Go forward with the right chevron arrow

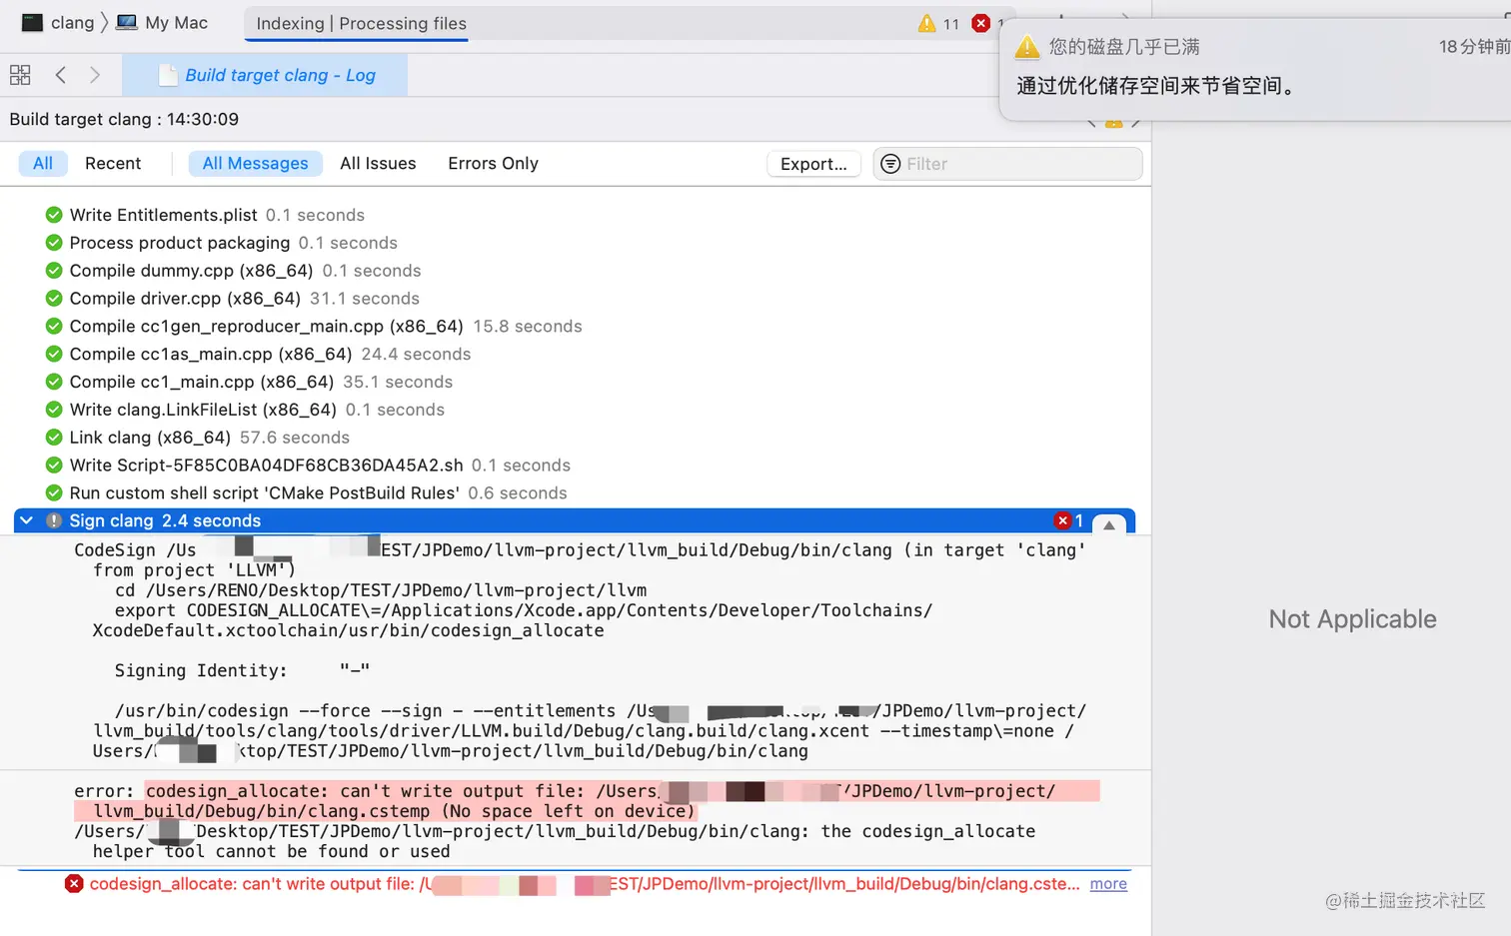pyautogui.click(x=95, y=75)
